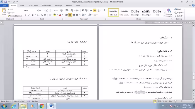Viewport: 195px width, 109px height.
Task: Click the Zoom Out minus button
Action: click(175, 101)
